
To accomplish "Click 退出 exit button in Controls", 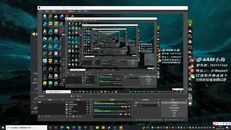I will (x=174, y=116).
